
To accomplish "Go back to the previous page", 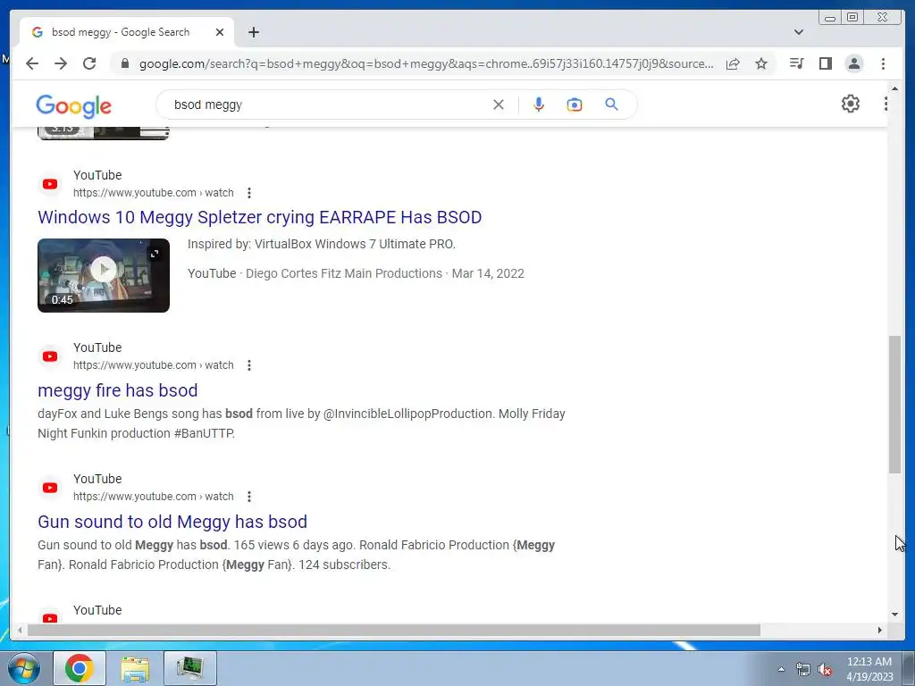I will pos(32,63).
